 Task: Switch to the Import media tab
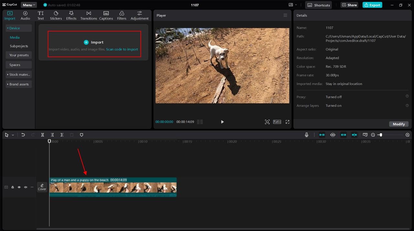pos(10,16)
